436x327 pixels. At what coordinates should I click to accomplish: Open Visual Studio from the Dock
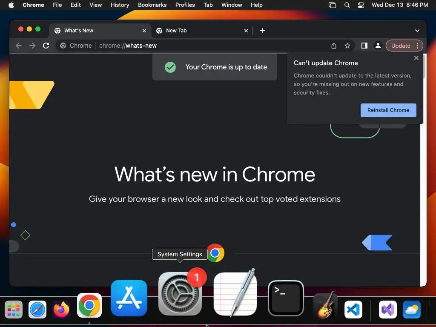[x=387, y=309]
